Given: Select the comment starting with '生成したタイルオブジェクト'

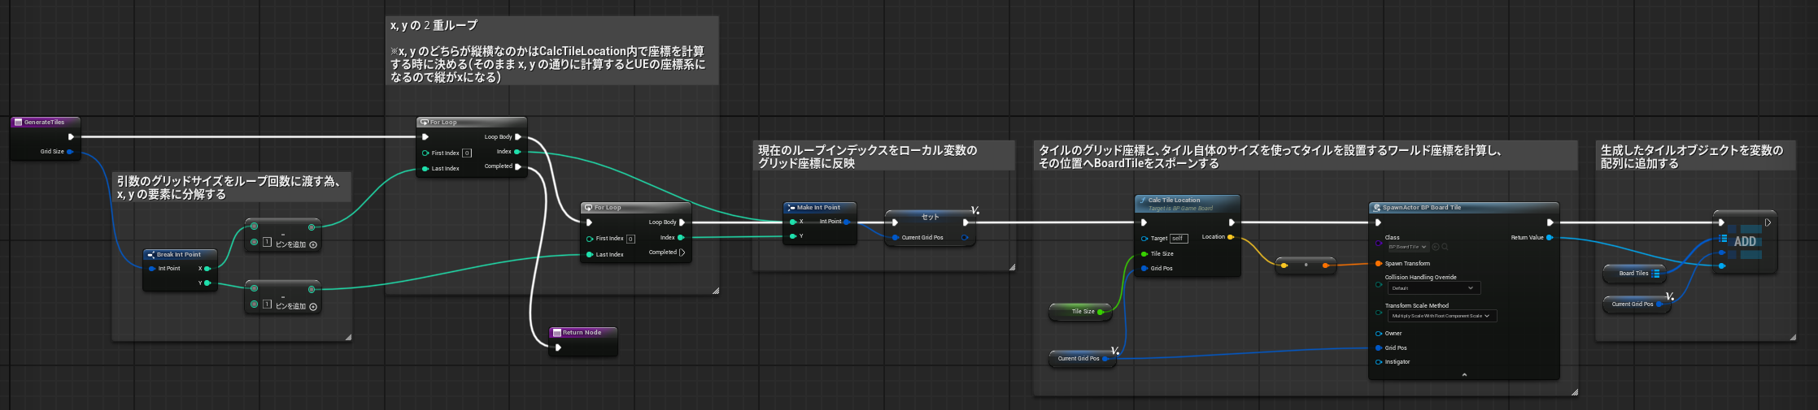Looking at the screenshot, I should coord(1696,157).
